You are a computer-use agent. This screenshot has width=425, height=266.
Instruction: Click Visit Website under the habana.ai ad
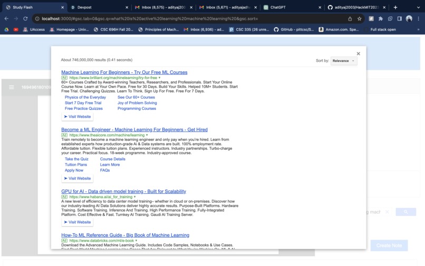(77, 222)
